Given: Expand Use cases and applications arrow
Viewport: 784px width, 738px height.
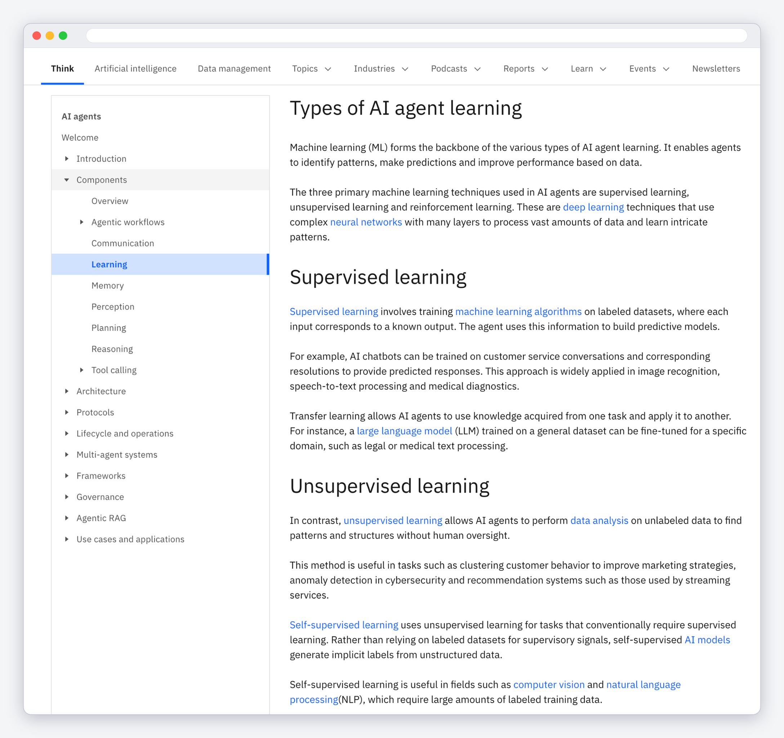Looking at the screenshot, I should coord(67,539).
